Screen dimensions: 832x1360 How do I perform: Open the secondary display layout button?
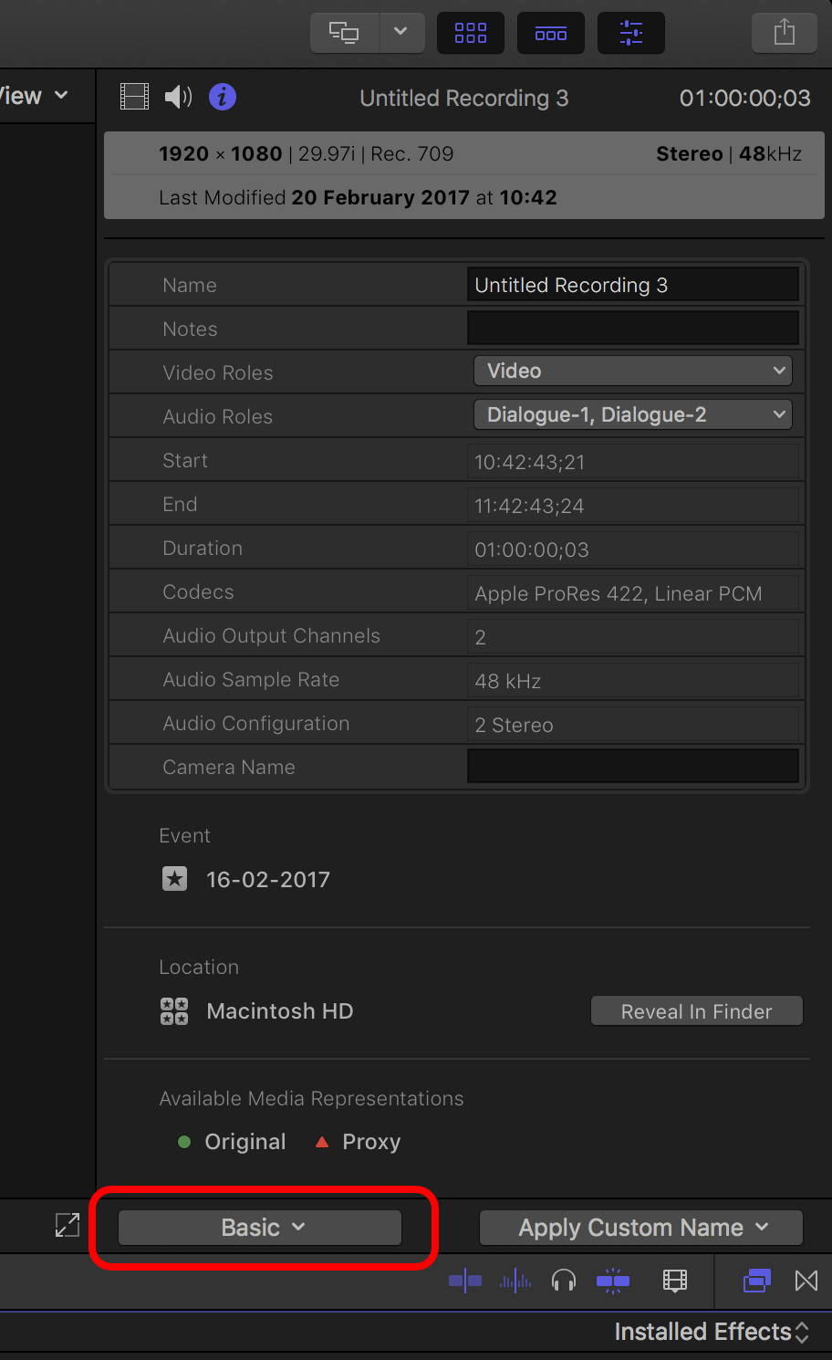pos(344,33)
